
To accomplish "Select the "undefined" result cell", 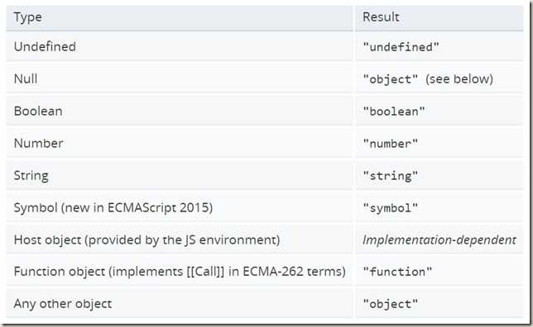I will pyautogui.click(x=439, y=47).
